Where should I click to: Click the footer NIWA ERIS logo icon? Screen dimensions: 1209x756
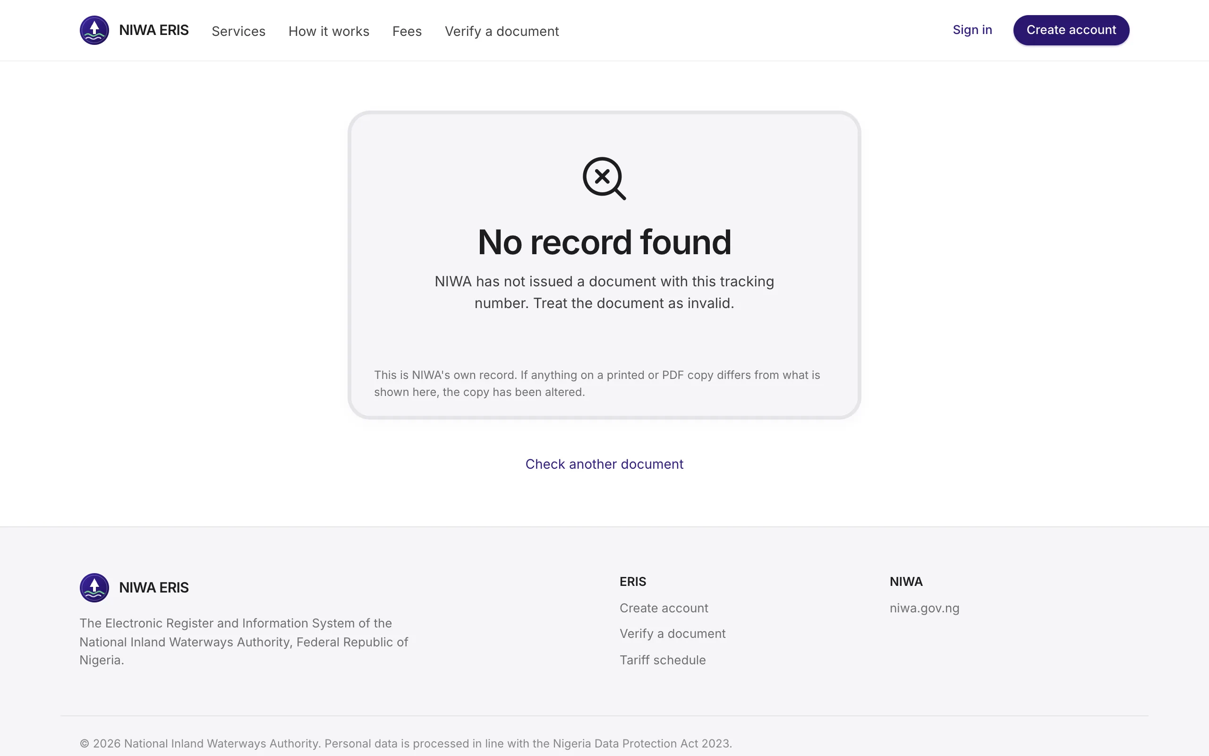(x=94, y=587)
